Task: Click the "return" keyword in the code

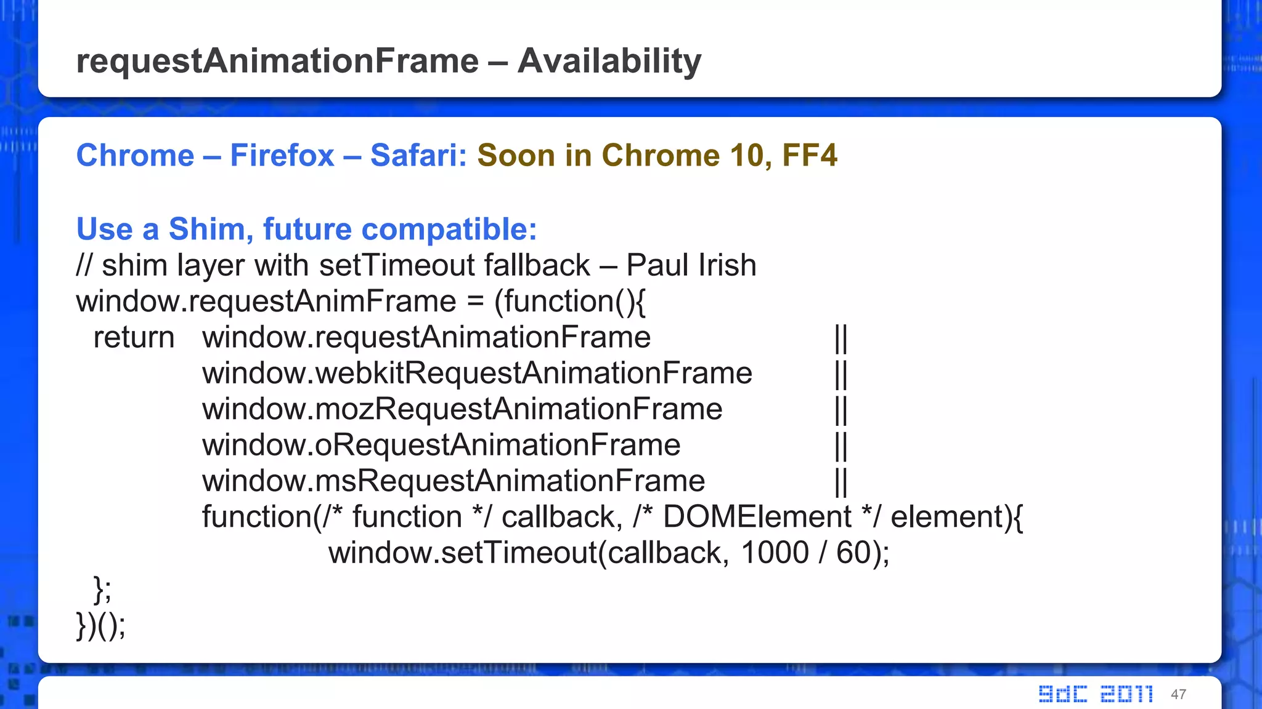Action: [x=134, y=337]
